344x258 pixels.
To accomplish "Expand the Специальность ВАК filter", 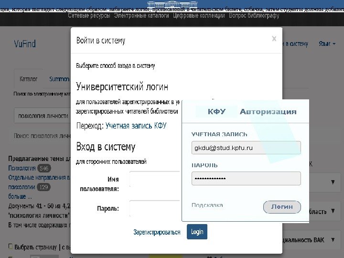I will pos(333,240).
